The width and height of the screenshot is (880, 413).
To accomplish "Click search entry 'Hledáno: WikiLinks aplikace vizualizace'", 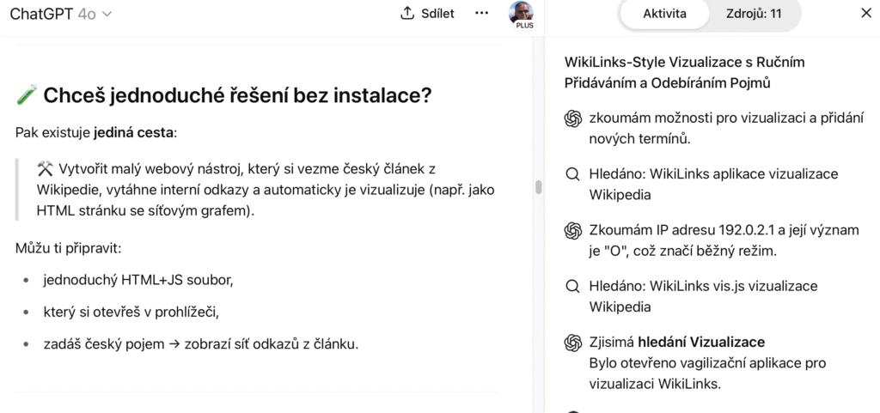I will [x=713, y=185].
